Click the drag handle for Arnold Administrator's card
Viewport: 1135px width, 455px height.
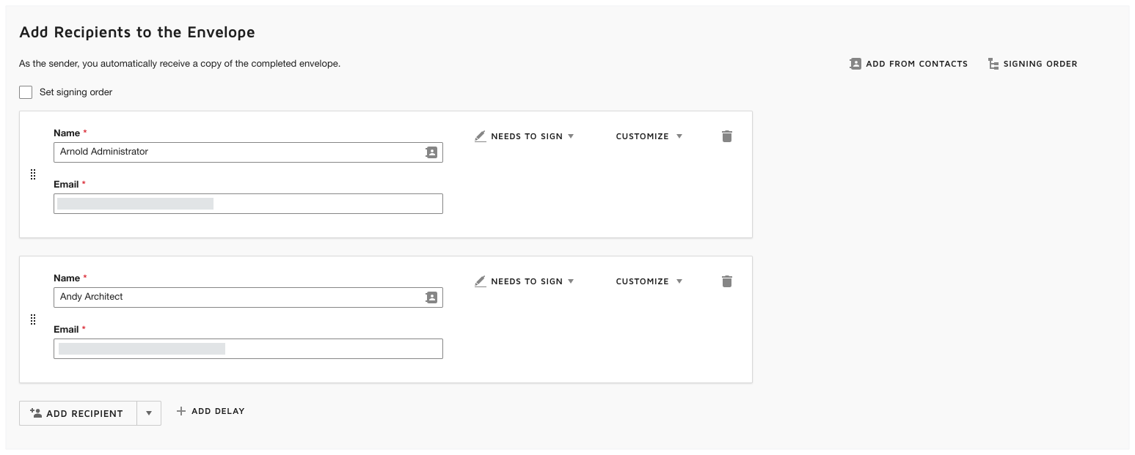(x=33, y=174)
